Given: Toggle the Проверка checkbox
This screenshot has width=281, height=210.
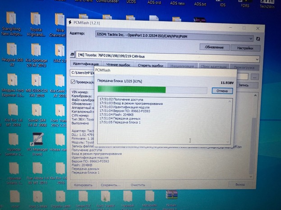Looking at the screenshot, I should 73,82.
